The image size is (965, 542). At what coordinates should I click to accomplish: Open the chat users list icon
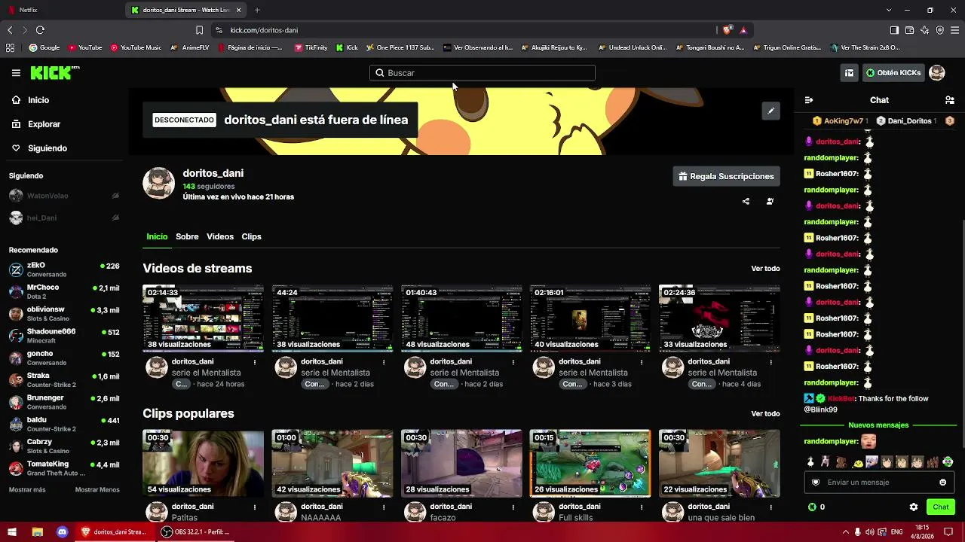point(949,100)
